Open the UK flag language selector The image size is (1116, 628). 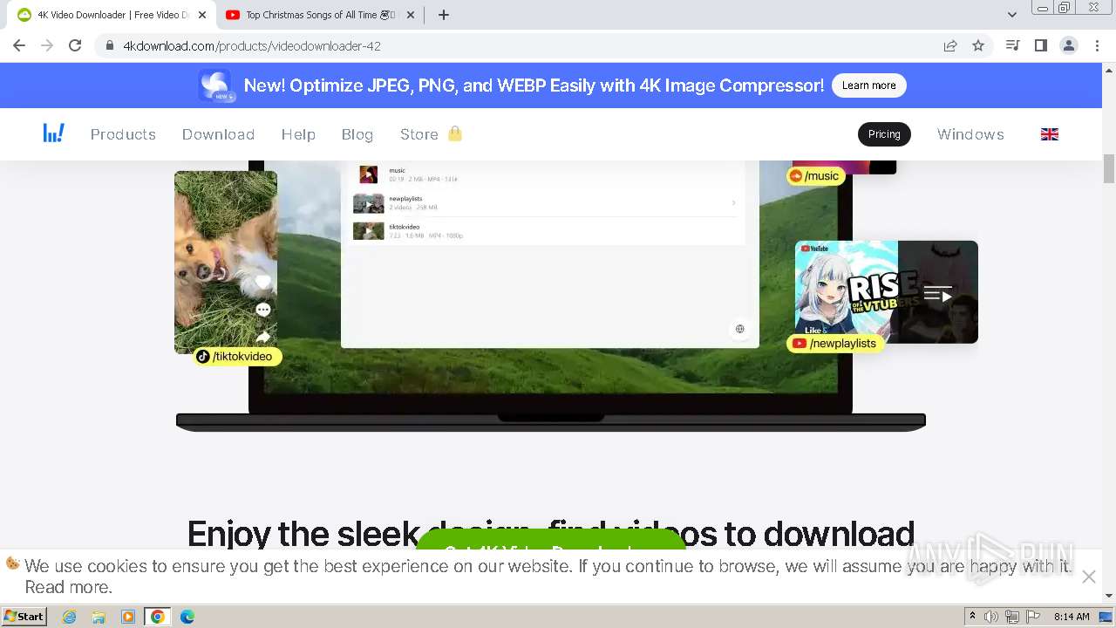point(1050,134)
